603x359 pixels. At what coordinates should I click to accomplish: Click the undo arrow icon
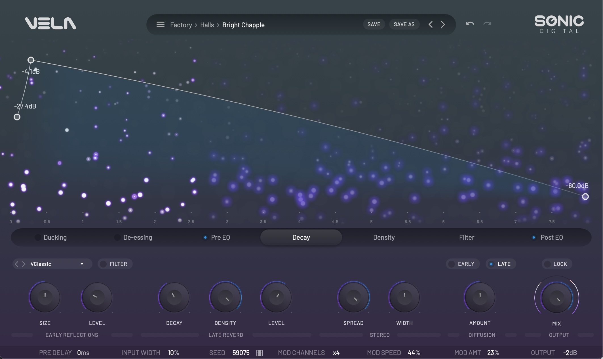(470, 24)
